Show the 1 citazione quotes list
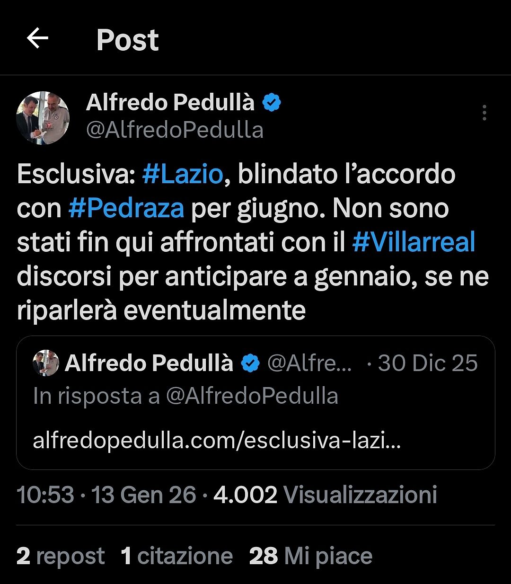 (176, 556)
